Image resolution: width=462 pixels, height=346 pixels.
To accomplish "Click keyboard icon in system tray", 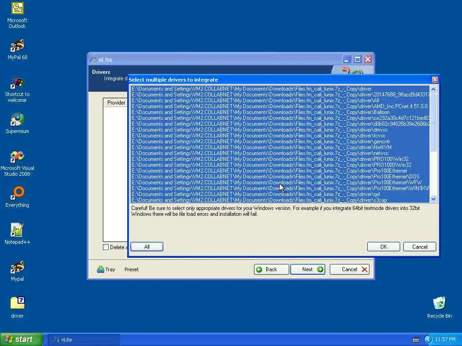I will [416, 340].
